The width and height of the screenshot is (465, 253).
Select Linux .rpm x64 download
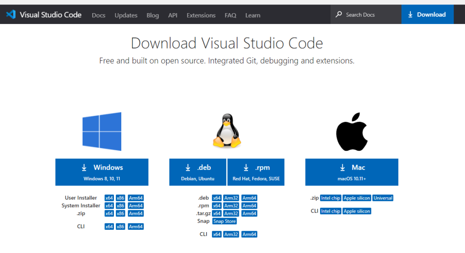(217, 205)
